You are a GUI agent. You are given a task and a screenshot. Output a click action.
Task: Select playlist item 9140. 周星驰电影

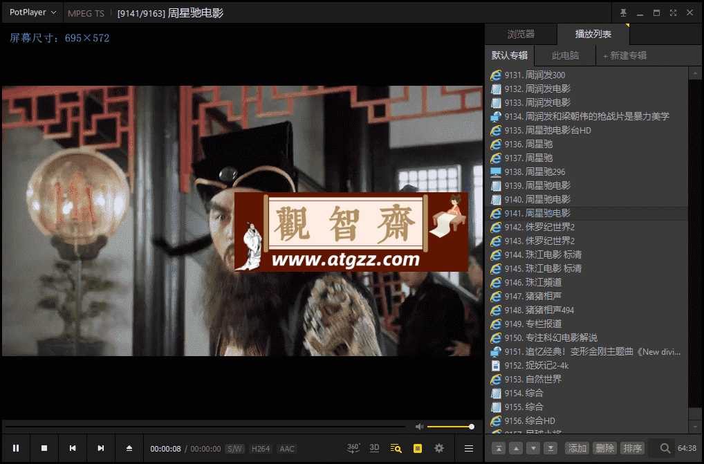click(586, 199)
